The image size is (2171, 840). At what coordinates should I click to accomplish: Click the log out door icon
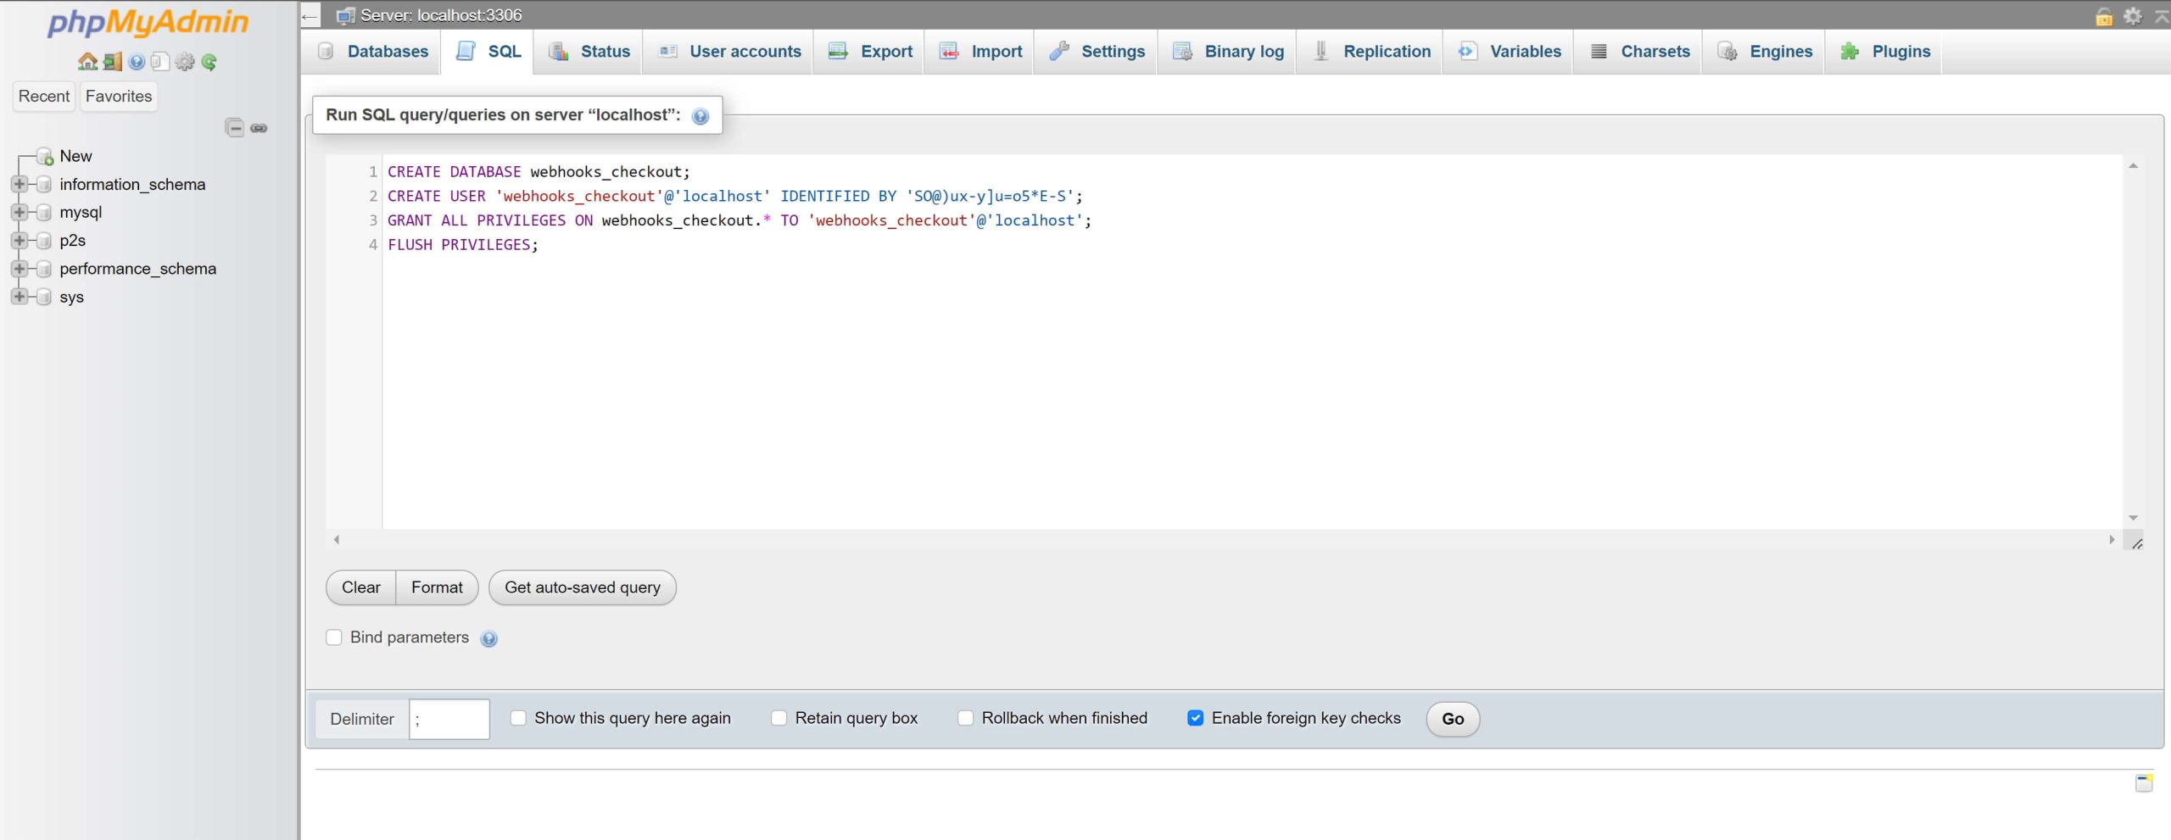click(x=112, y=62)
